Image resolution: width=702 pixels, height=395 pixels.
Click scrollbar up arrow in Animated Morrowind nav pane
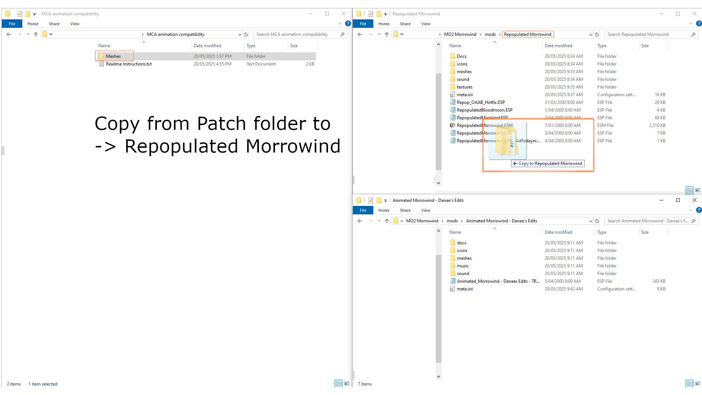[438, 231]
